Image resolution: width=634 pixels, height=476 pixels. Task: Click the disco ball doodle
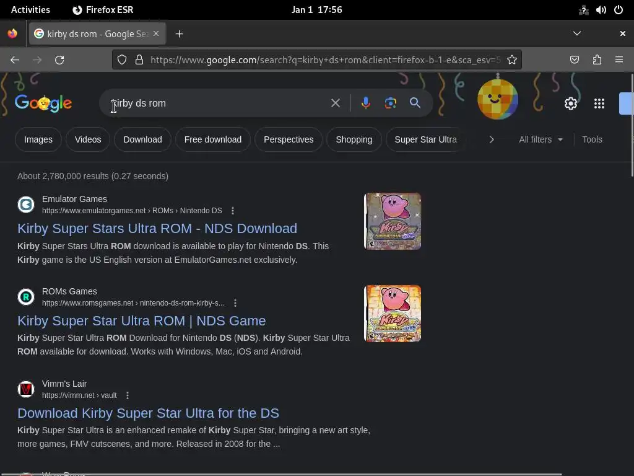coord(498,99)
